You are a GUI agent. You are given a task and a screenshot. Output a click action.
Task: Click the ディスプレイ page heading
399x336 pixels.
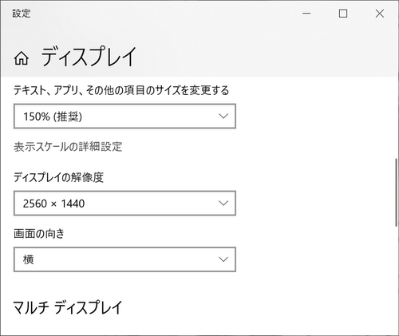(x=89, y=57)
